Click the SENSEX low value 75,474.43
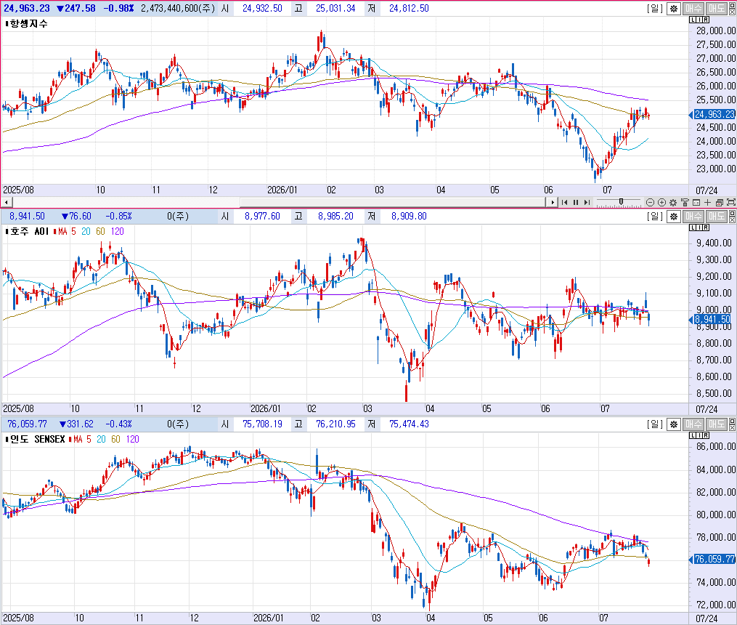 409,424
